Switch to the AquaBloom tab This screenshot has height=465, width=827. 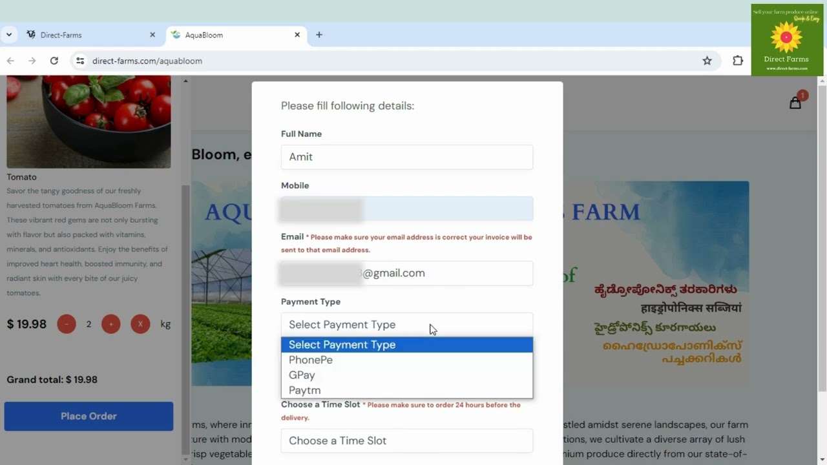[x=236, y=35]
